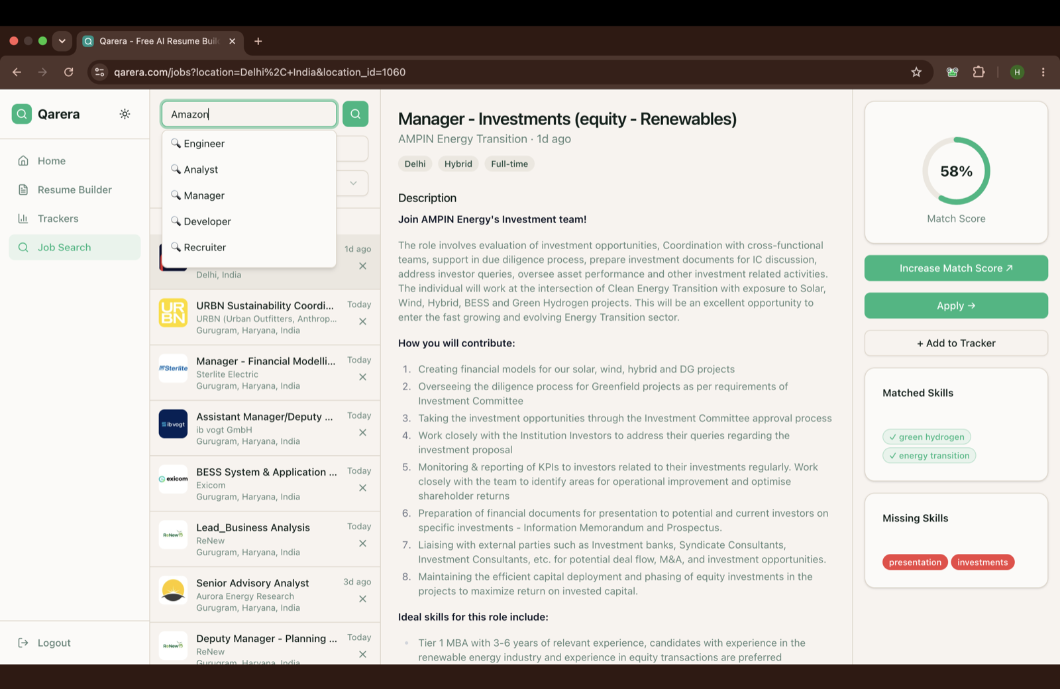
Task: Open Senior Advisory Analyst job title
Action: 252,583
